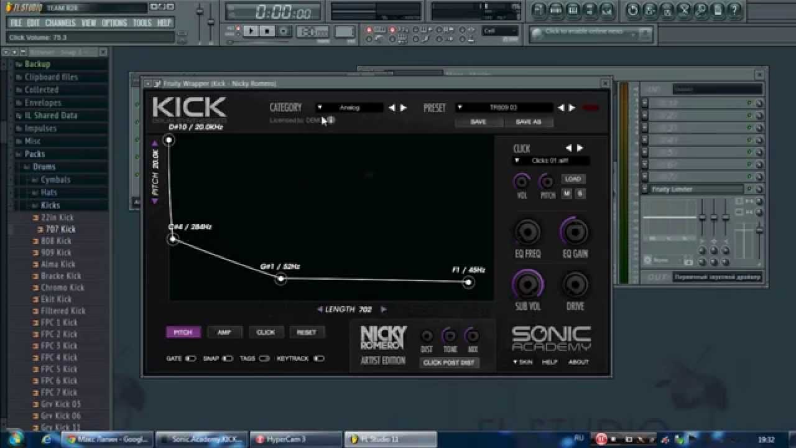The width and height of the screenshot is (796, 448).
Task: Switch to the PITCH envelope tab
Action: point(183,332)
